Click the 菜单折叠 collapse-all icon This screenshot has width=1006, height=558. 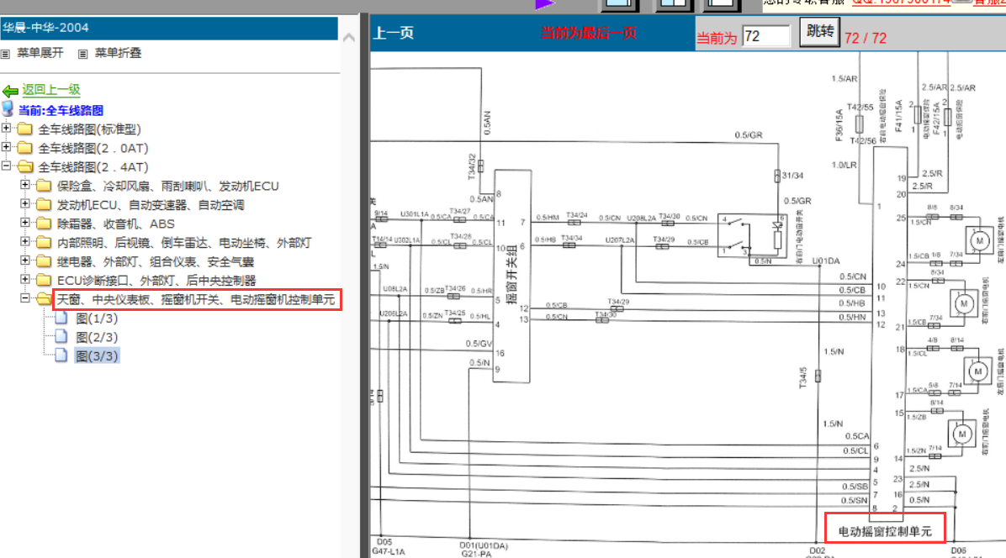(x=82, y=54)
